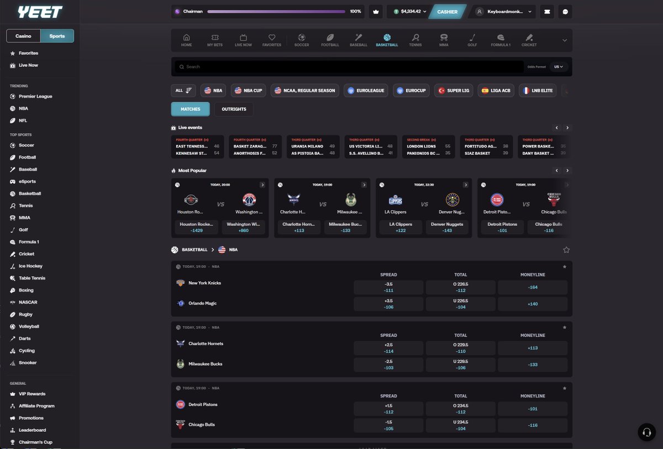This screenshot has width=663, height=449.
Task: Open Live Now in sports navigation
Action: [243, 40]
